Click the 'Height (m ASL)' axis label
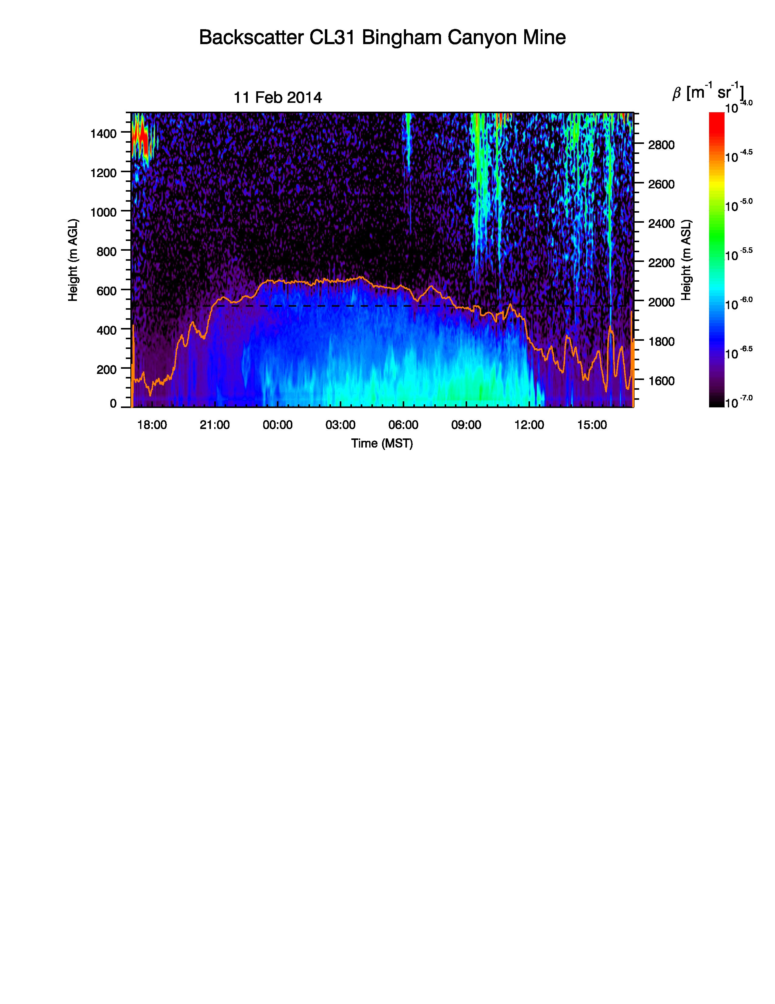 tap(686, 260)
